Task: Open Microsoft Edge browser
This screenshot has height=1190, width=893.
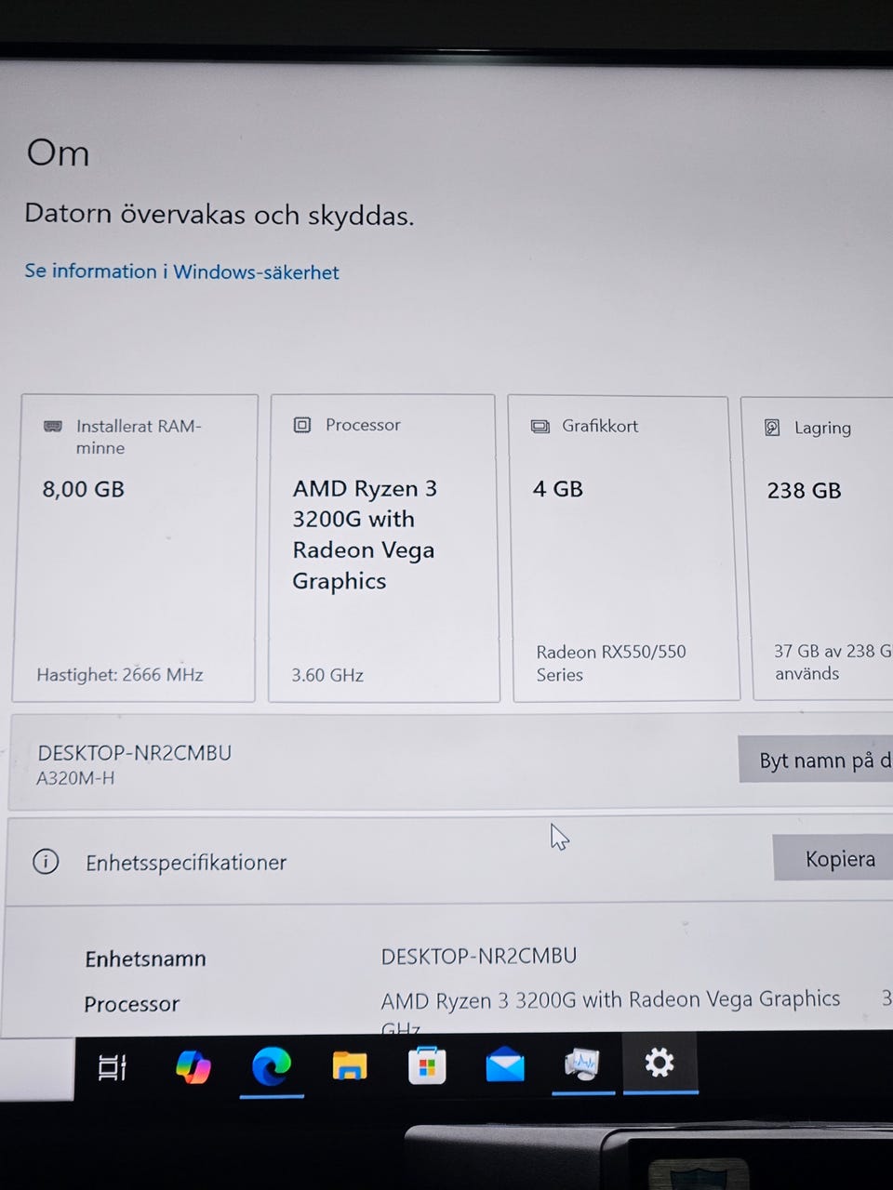Action: click(271, 1066)
